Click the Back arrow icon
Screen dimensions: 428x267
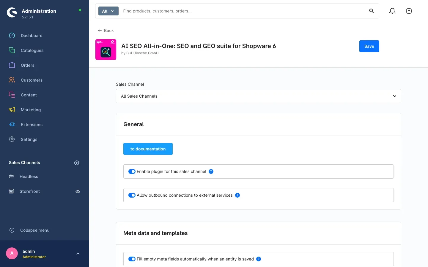[x=100, y=31]
